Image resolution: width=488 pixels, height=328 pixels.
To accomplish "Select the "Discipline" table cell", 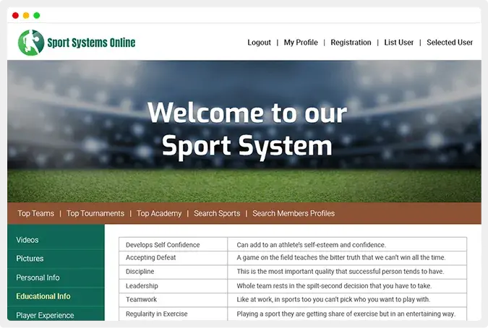I will [173, 272].
